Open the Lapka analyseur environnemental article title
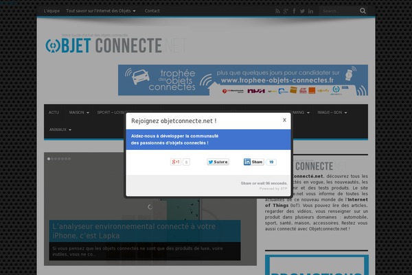The width and height of the screenshot is (412, 275). (134, 231)
